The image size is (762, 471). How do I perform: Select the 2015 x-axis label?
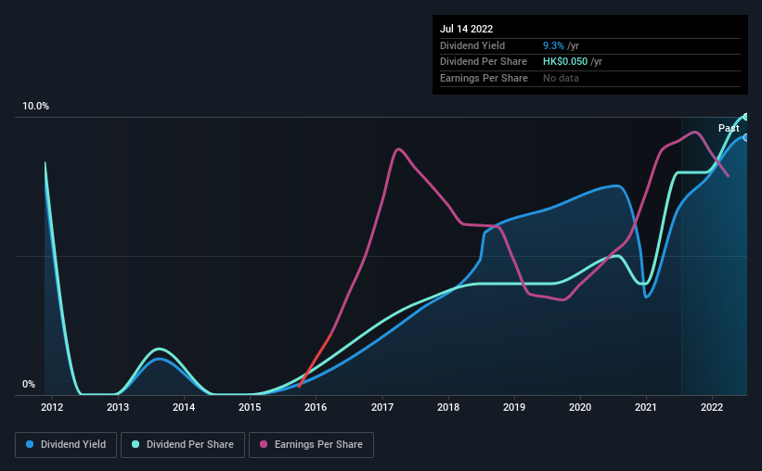click(250, 407)
